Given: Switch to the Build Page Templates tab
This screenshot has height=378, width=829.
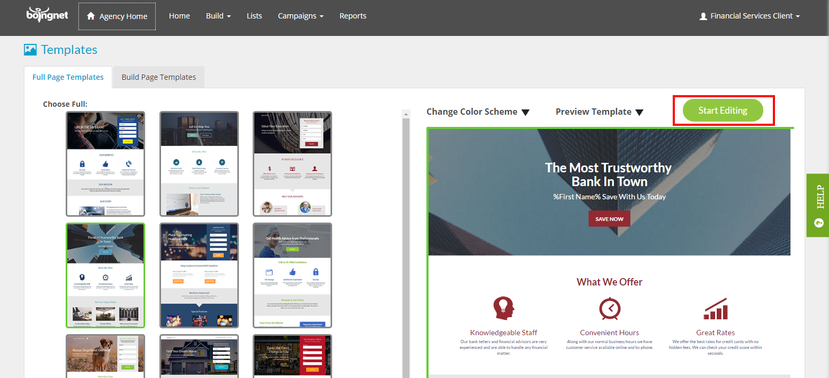Looking at the screenshot, I should (x=159, y=77).
